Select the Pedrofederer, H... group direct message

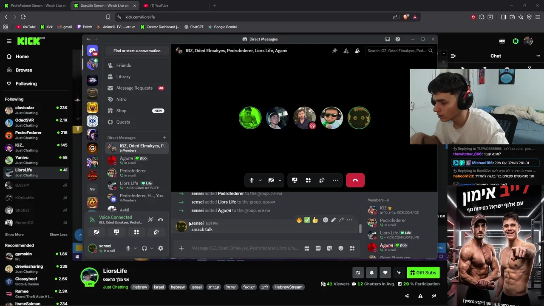136,198
